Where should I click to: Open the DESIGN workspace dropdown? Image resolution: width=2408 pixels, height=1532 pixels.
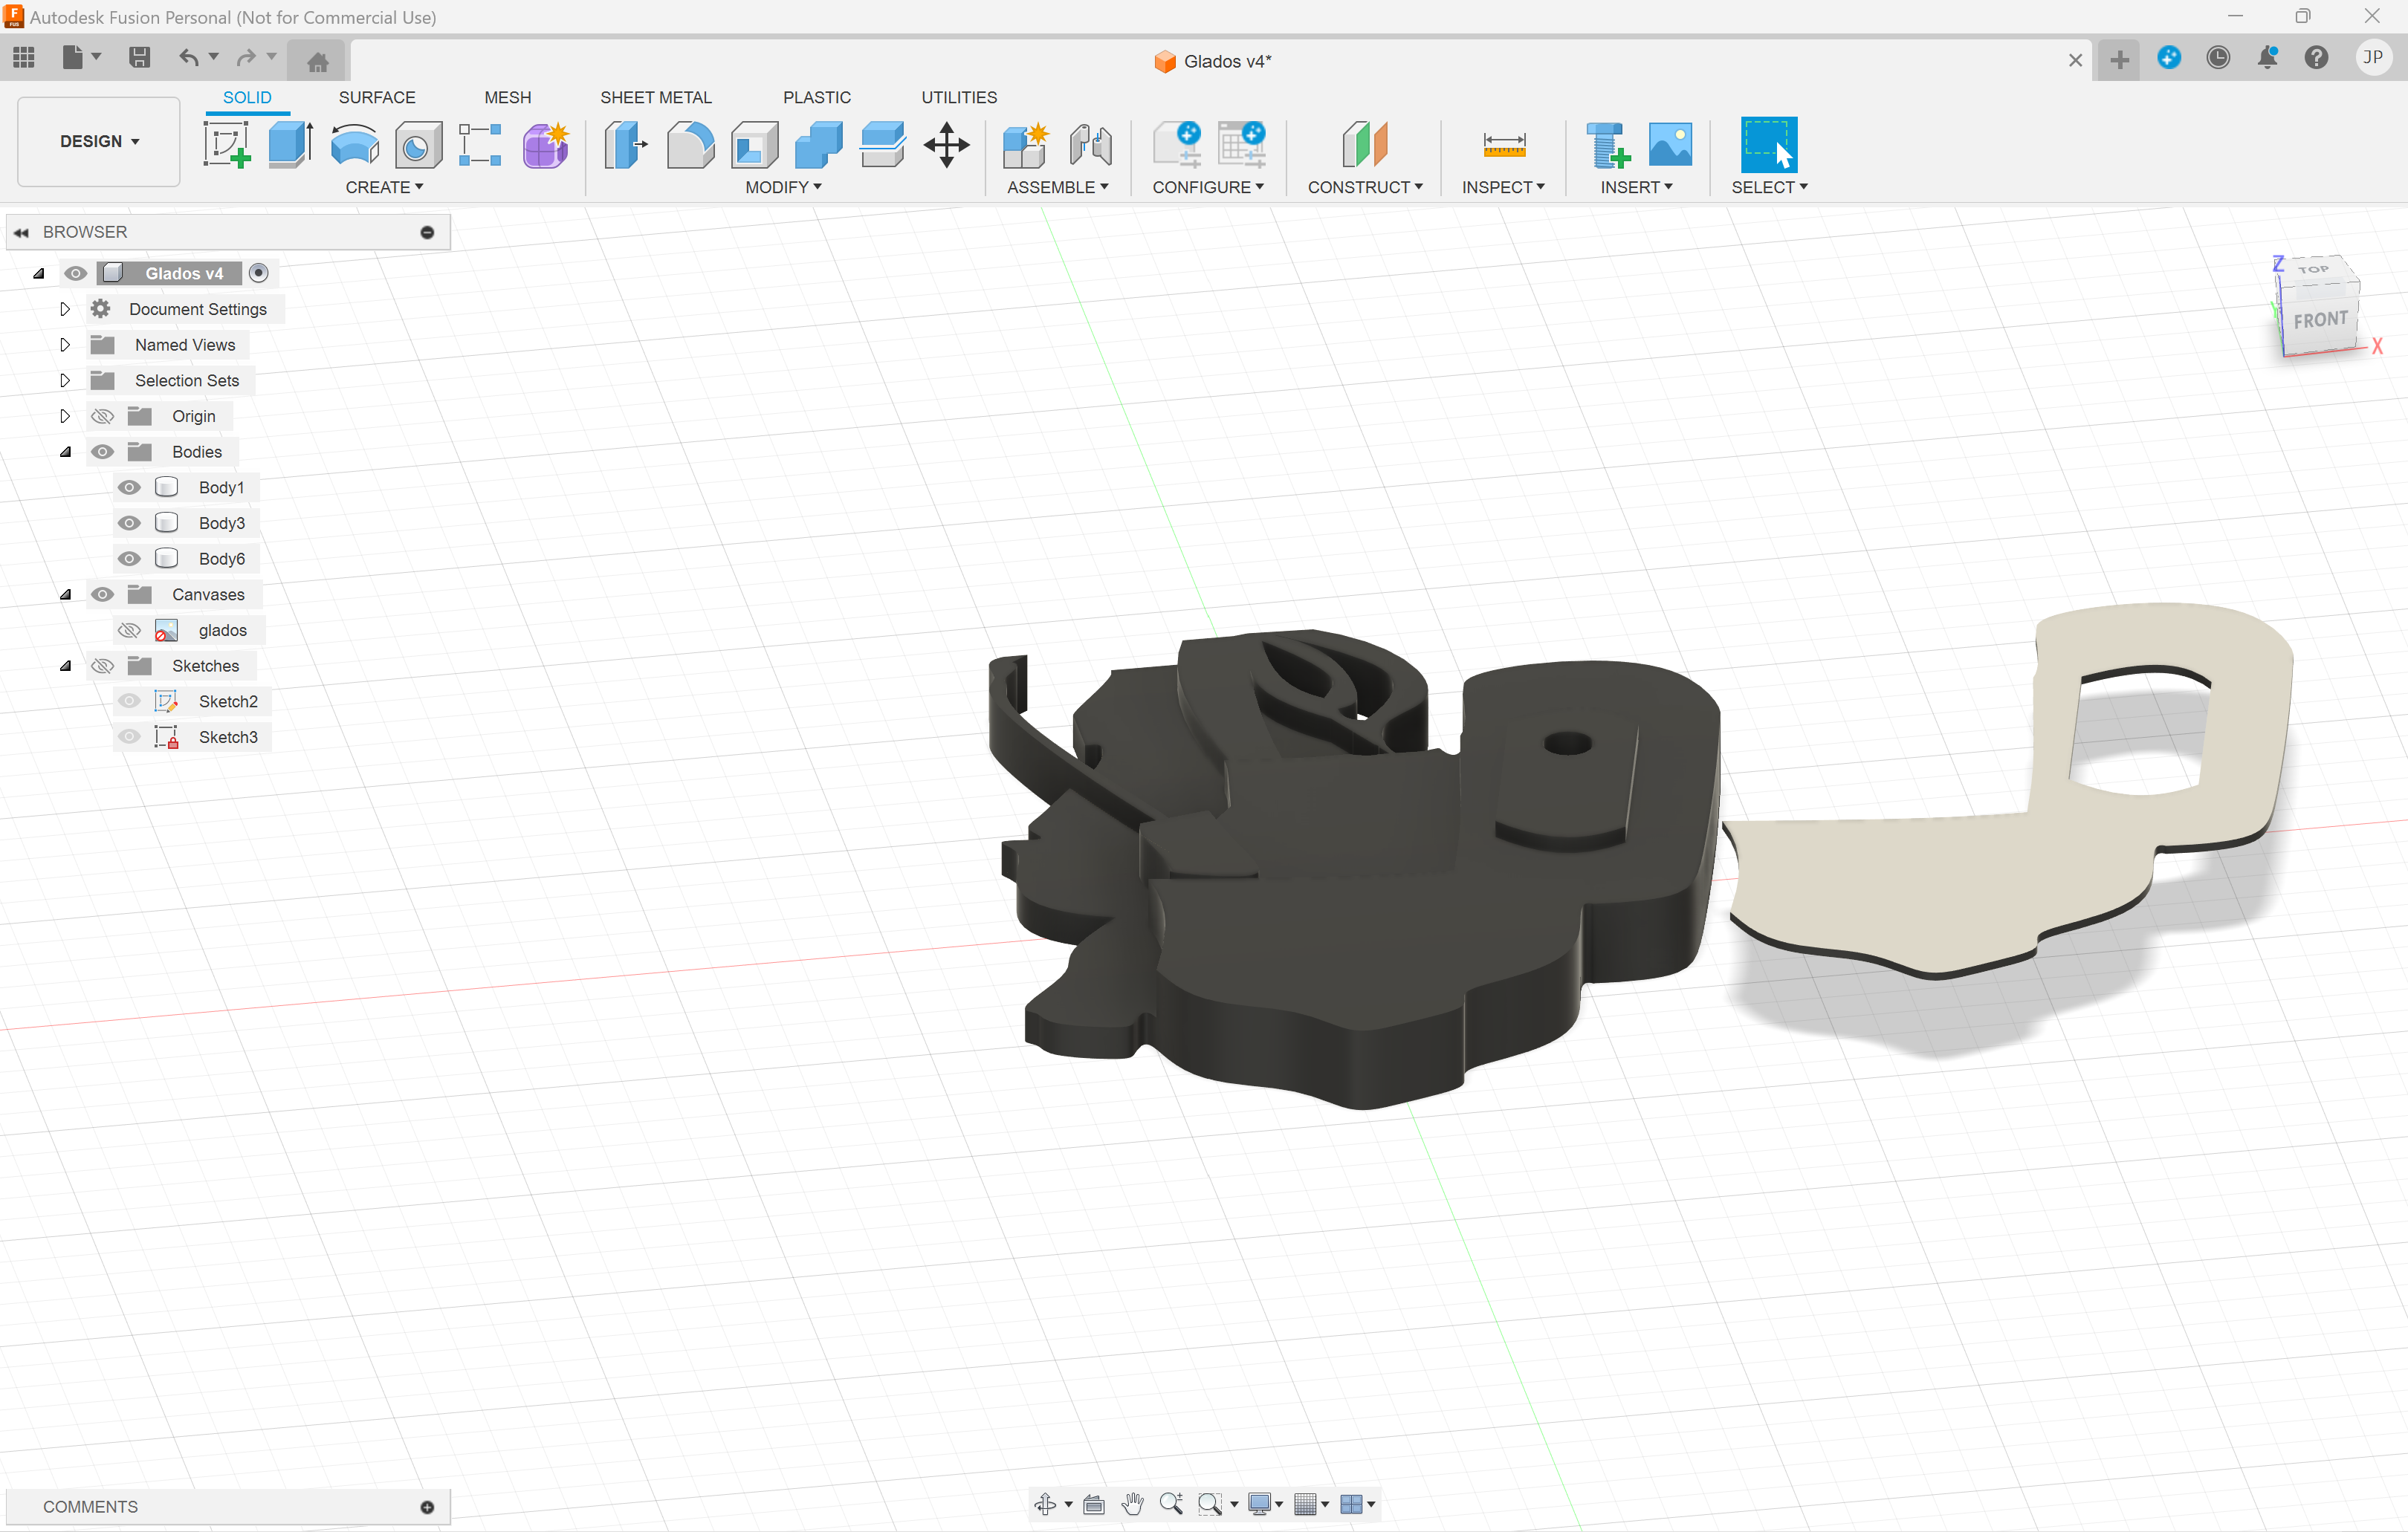coord(99,141)
